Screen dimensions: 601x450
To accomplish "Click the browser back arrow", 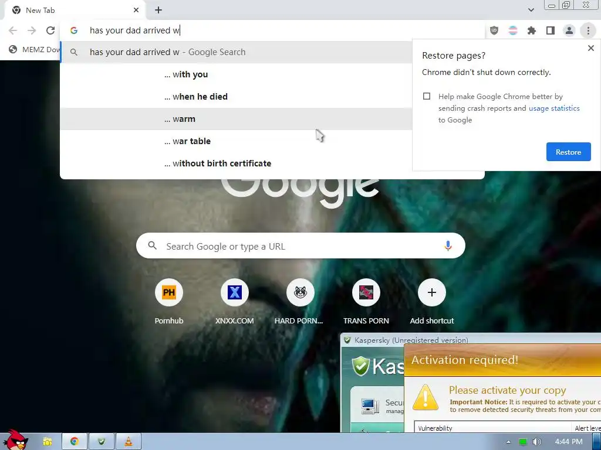I will [13, 30].
